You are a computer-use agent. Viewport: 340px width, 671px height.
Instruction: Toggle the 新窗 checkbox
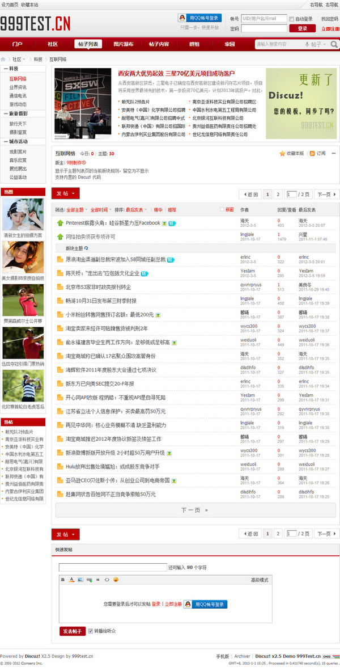click(x=222, y=210)
